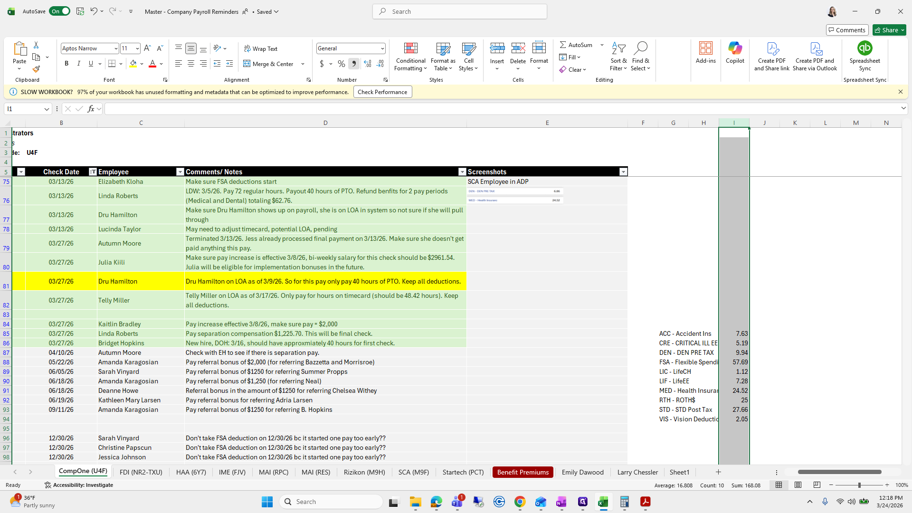Toggle the AutoSave switch off
The image size is (912, 513).
point(60,11)
